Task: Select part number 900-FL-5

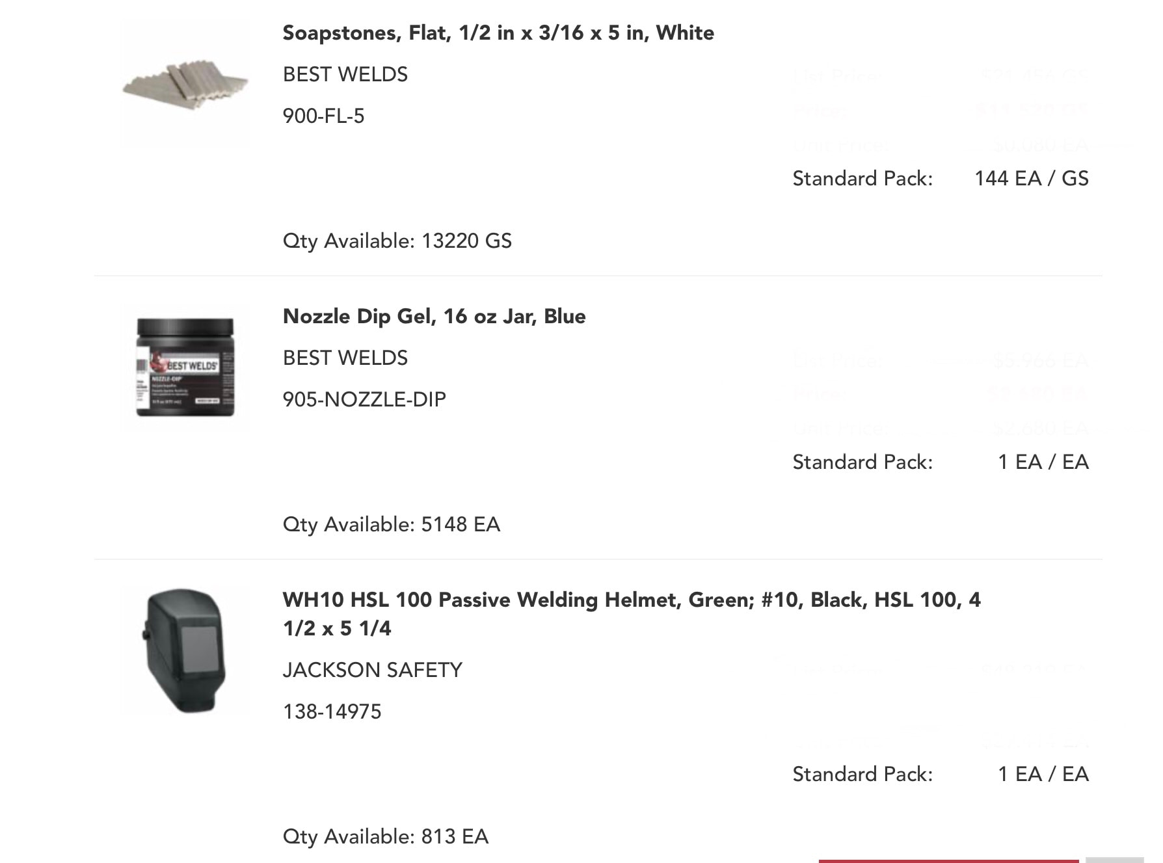Action: (x=323, y=116)
